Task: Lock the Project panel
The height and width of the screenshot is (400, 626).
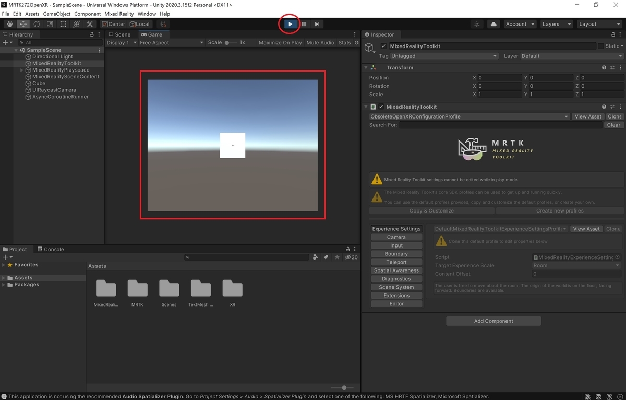Action: click(x=348, y=250)
